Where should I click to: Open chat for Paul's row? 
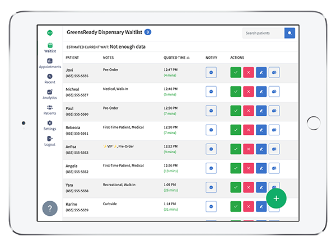point(274,111)
